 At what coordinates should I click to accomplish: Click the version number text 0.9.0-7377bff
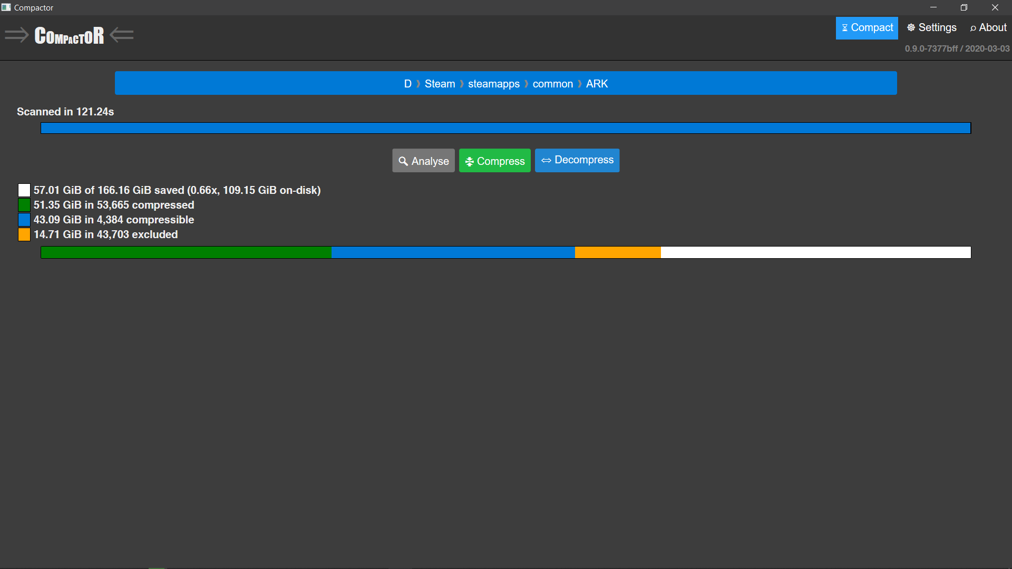point(931,48)
